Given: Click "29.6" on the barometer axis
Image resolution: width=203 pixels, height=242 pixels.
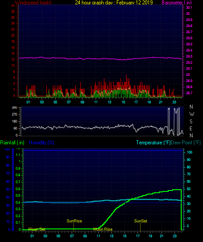Looking at the screenshot, I should [189, 38].
